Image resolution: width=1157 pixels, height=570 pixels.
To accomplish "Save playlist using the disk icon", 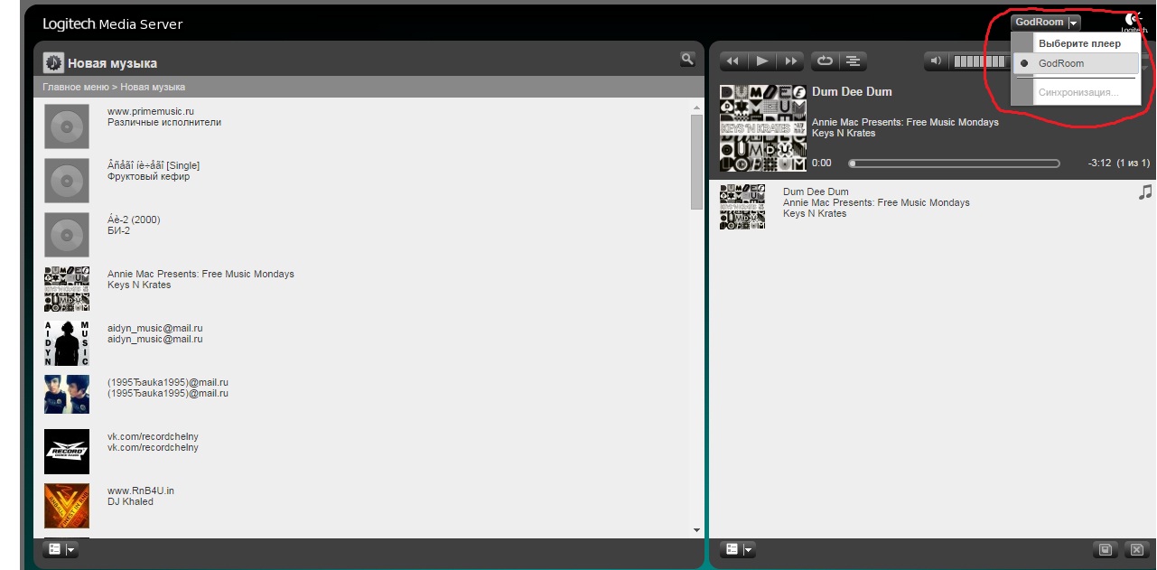I will pyautogui.click(x=1104, y=549).
